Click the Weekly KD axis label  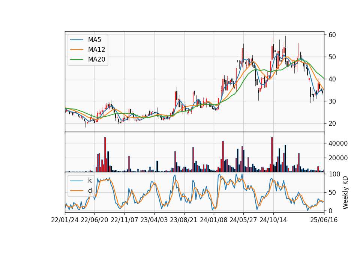345,193
